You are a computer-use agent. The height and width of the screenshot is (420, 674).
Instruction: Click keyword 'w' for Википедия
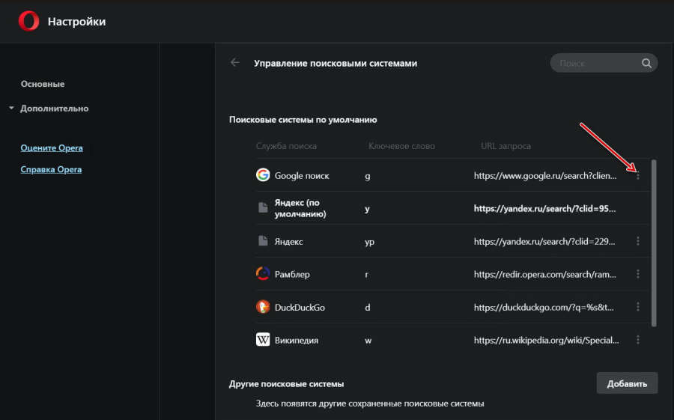368,341
